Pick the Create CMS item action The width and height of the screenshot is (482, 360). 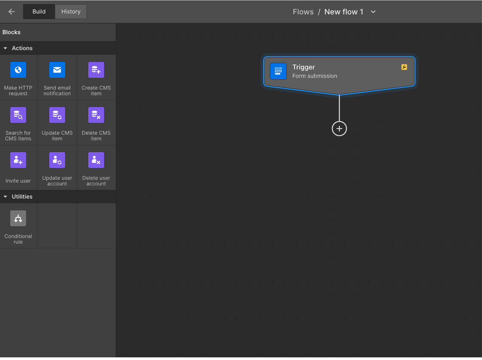pos(96,77)
